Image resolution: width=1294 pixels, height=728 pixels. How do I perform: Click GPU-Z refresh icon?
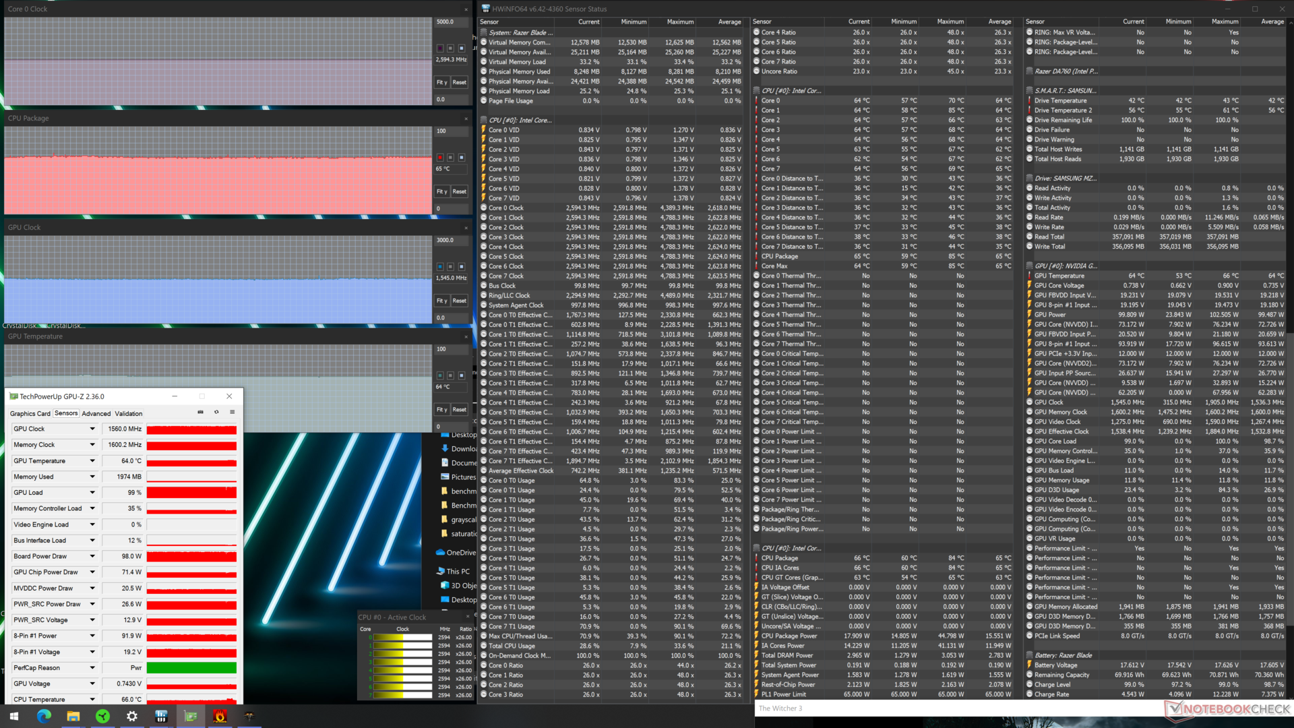216,412
